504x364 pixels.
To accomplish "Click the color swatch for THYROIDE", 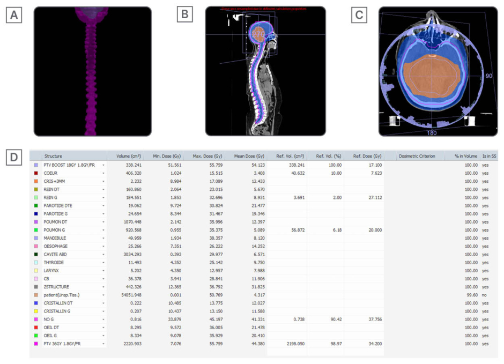I will [x=36, y=263].
